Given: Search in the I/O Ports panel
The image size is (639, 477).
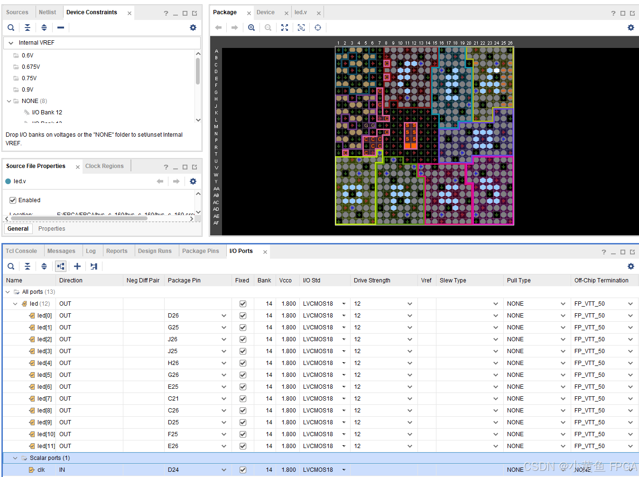Looking at the screenshot, I should click(x=11, y=266).
